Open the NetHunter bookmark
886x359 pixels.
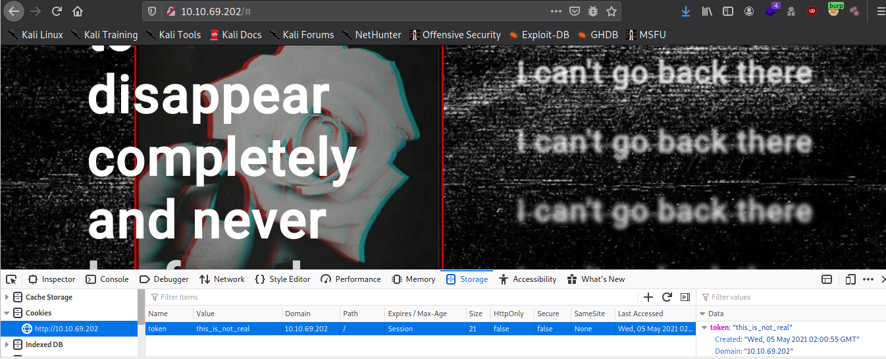point(372,34)
